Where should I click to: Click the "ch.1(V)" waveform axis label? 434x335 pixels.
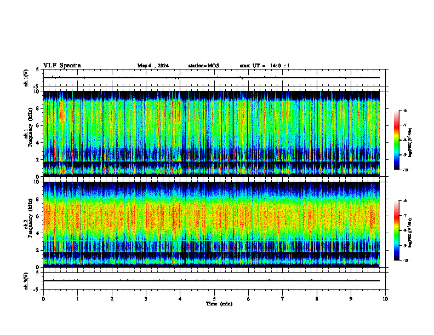(26, 78)
